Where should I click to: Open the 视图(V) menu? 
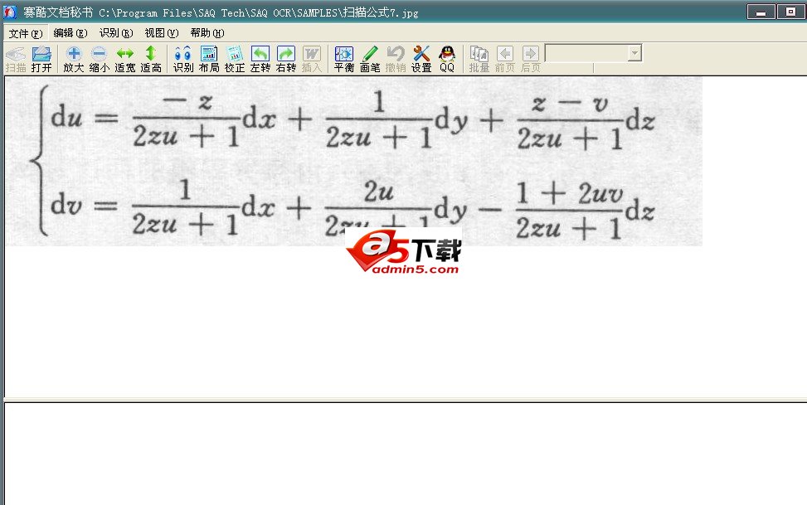[x=162, y=33]
